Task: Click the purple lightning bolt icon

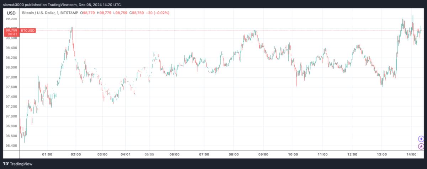Action: 421,146
